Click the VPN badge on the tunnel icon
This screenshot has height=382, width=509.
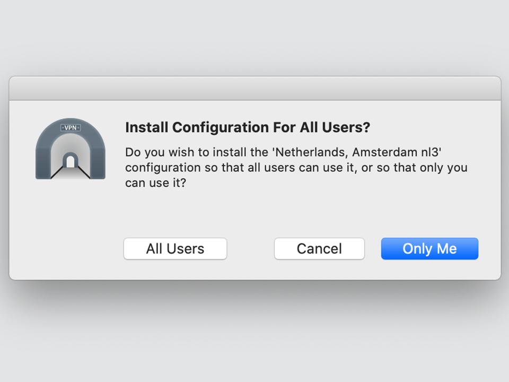[x=69, y=127]
